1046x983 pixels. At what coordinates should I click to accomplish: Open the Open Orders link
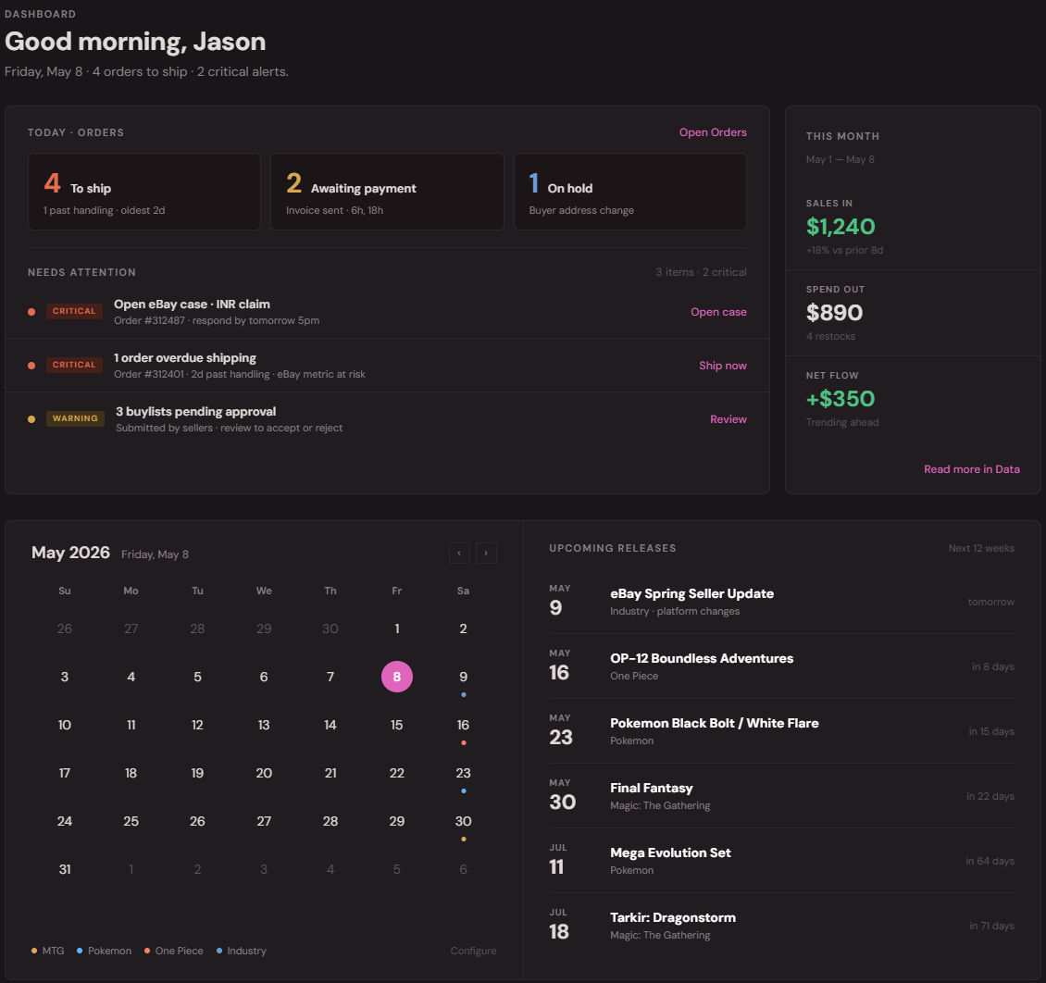pos(713,132)
